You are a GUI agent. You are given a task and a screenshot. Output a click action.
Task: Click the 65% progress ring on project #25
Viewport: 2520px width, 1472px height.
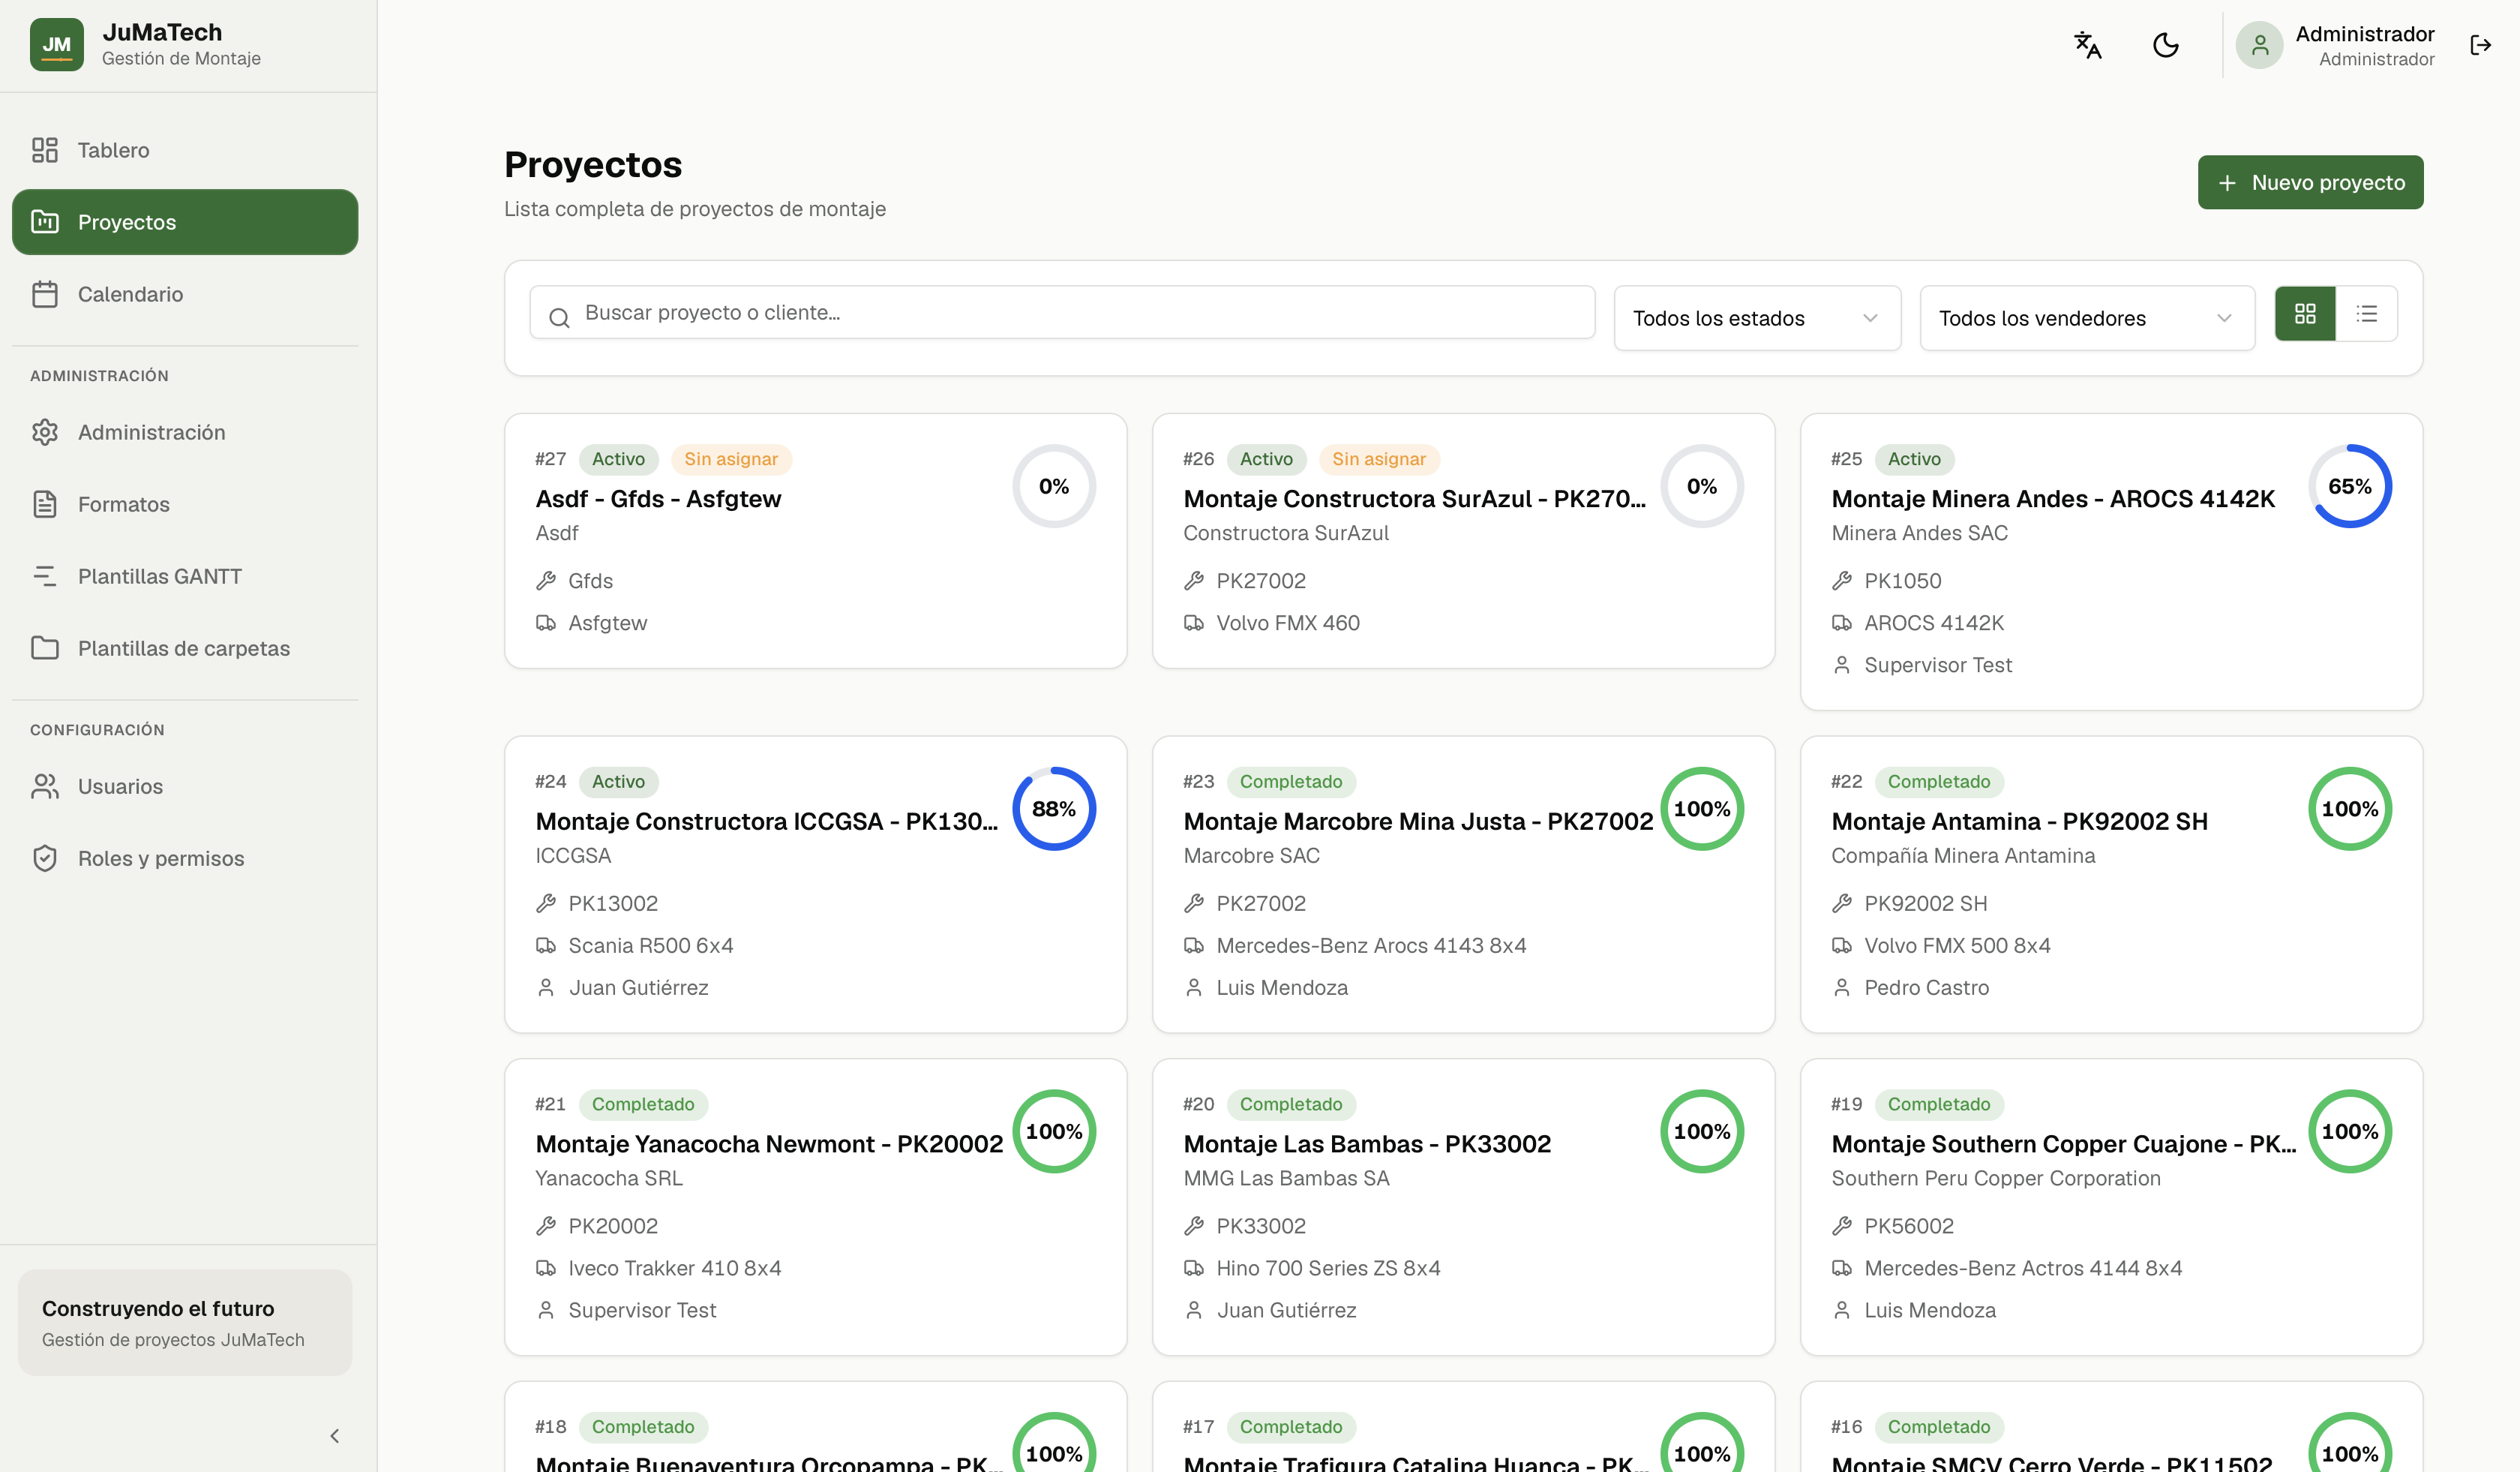point(2350,486)
